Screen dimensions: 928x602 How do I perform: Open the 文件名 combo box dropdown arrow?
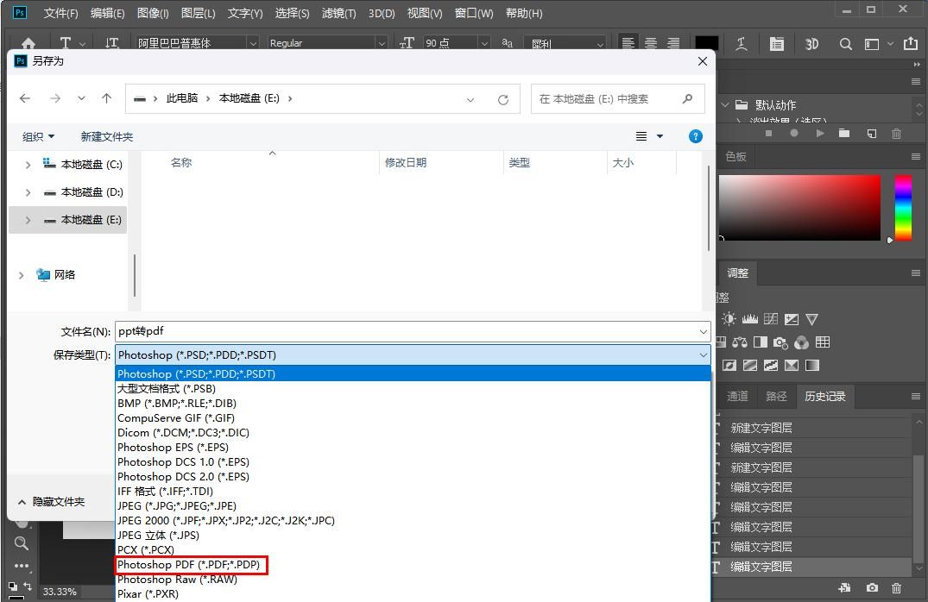703,332
